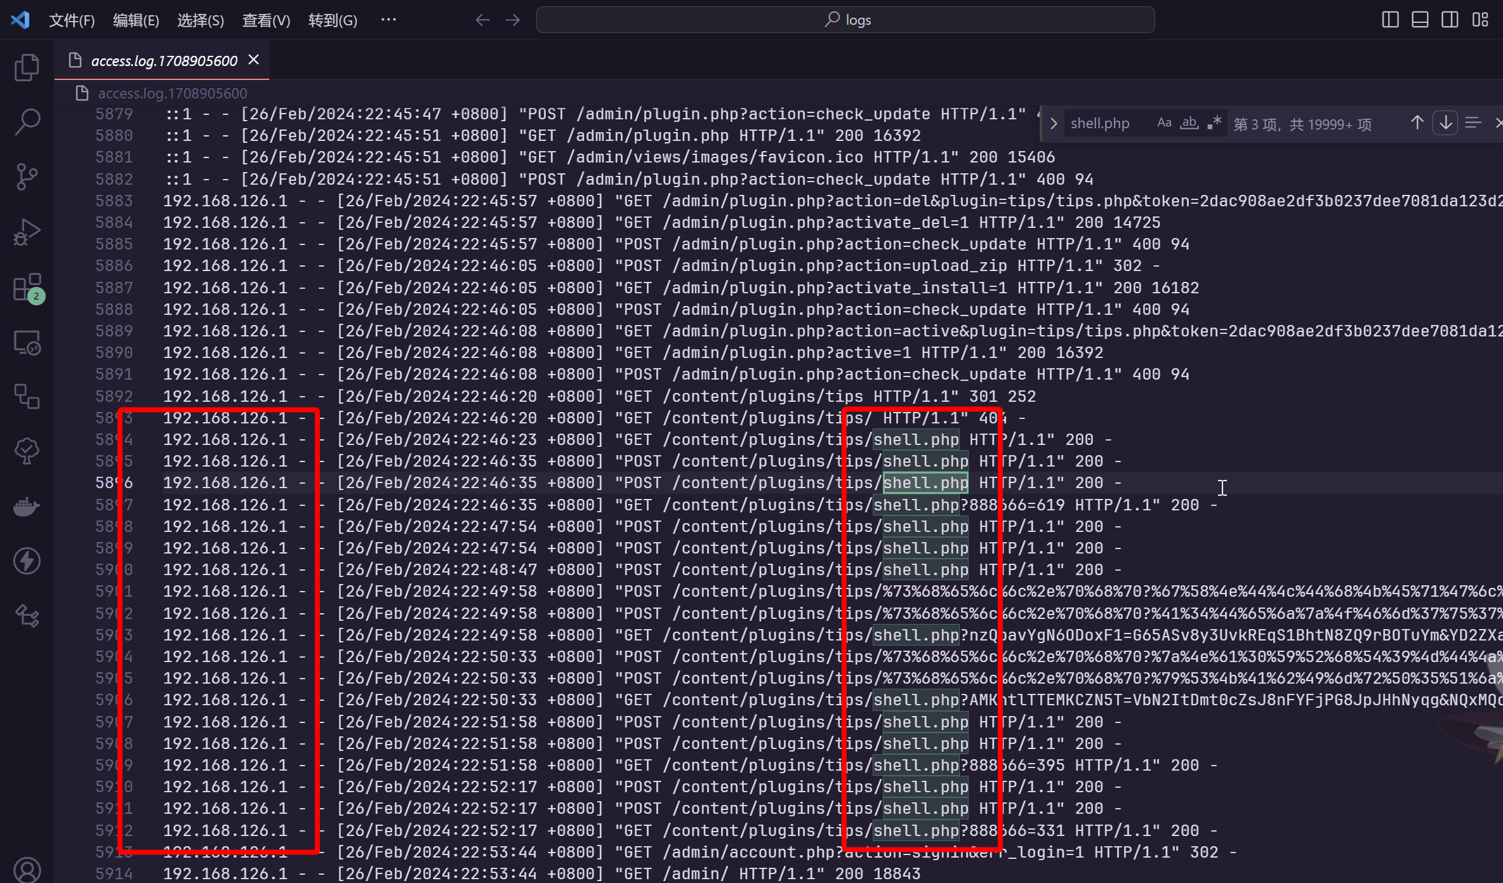Open the 文件(F) menu
This screenshot has height=883, width=1503.
(72, 20)
